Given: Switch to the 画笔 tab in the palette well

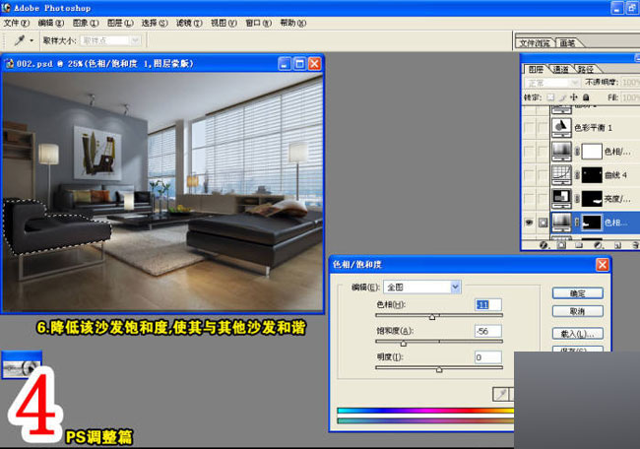Looking at the screenshot, I should click(567, 43).
